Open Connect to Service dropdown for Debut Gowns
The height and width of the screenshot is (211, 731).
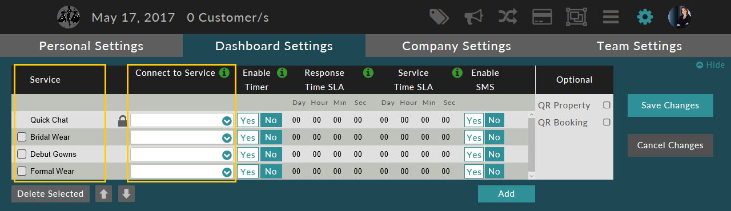click(x=182, y=155)
